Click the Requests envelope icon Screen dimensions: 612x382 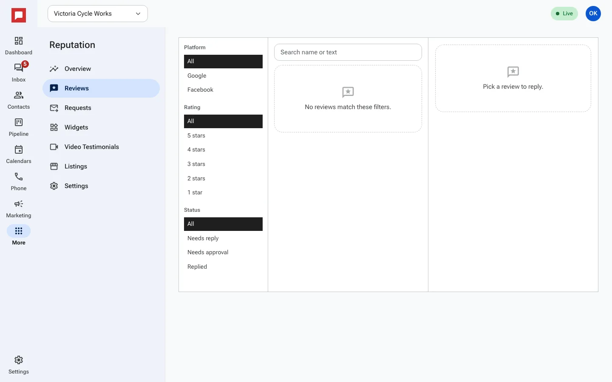pyautogui.click(x=54, y=108)
